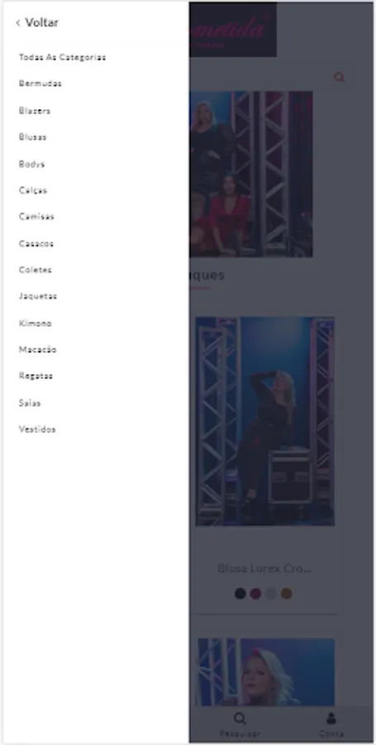Viewport: 376px width, 745px height.
Task: Select the dark navy color swatch
Action: coord(240,594)
